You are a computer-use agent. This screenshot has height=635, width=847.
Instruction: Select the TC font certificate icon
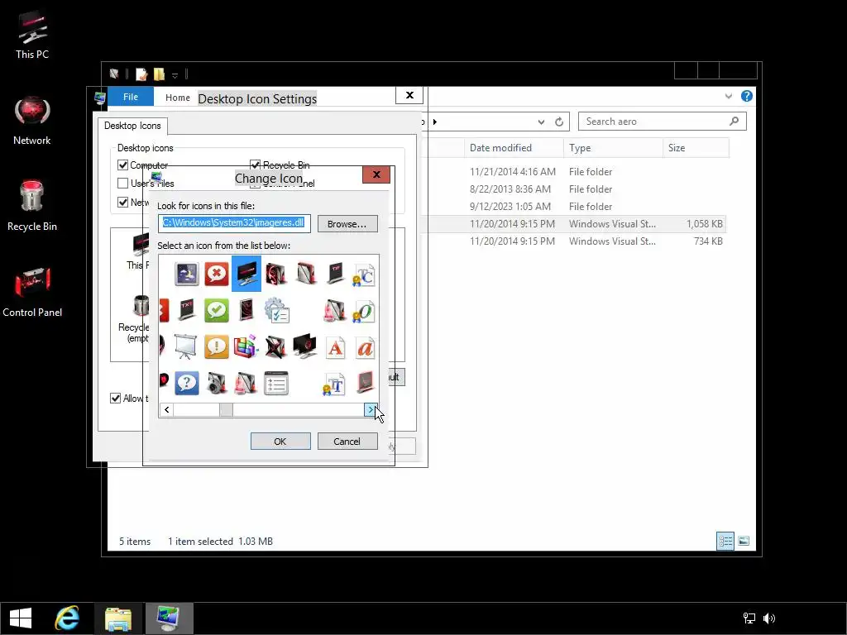click(364, 275)
